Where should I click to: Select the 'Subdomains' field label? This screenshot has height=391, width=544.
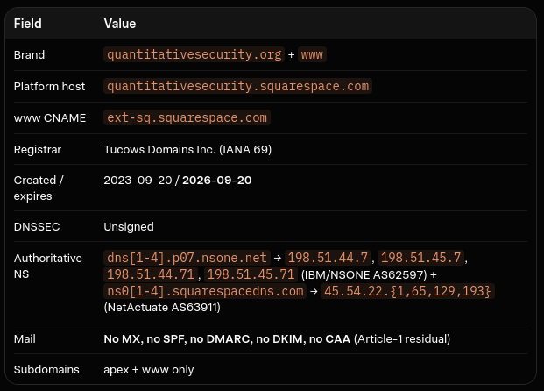tap(46, 370)
